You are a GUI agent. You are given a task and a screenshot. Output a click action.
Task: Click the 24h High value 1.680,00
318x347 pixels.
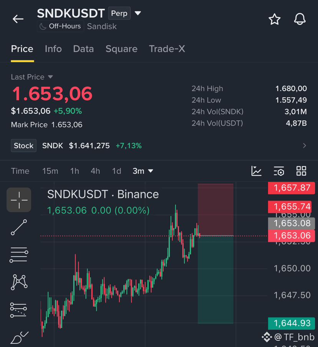(x=291, y=88)
